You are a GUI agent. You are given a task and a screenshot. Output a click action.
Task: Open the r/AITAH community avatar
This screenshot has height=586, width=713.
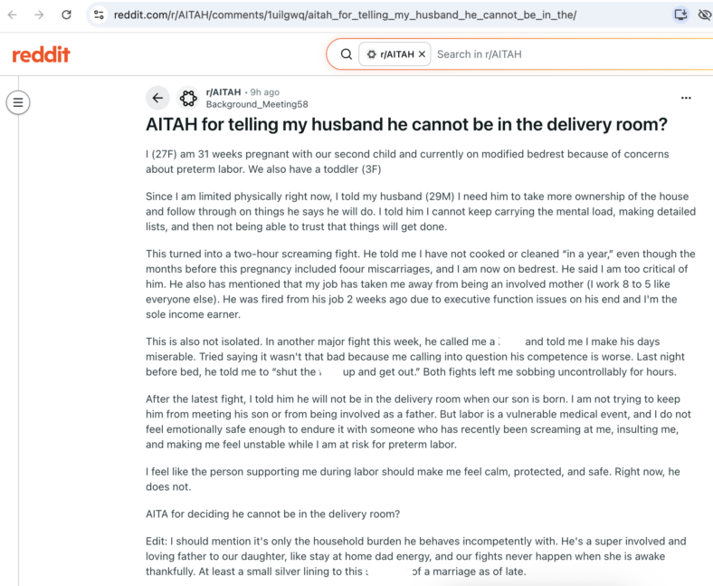(x=188, y=98)
